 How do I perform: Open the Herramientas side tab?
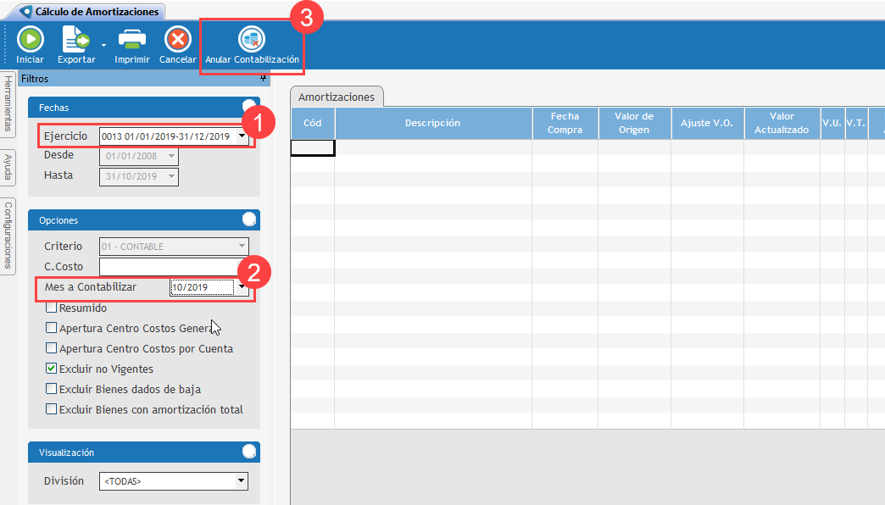click(x=8, y=103)
